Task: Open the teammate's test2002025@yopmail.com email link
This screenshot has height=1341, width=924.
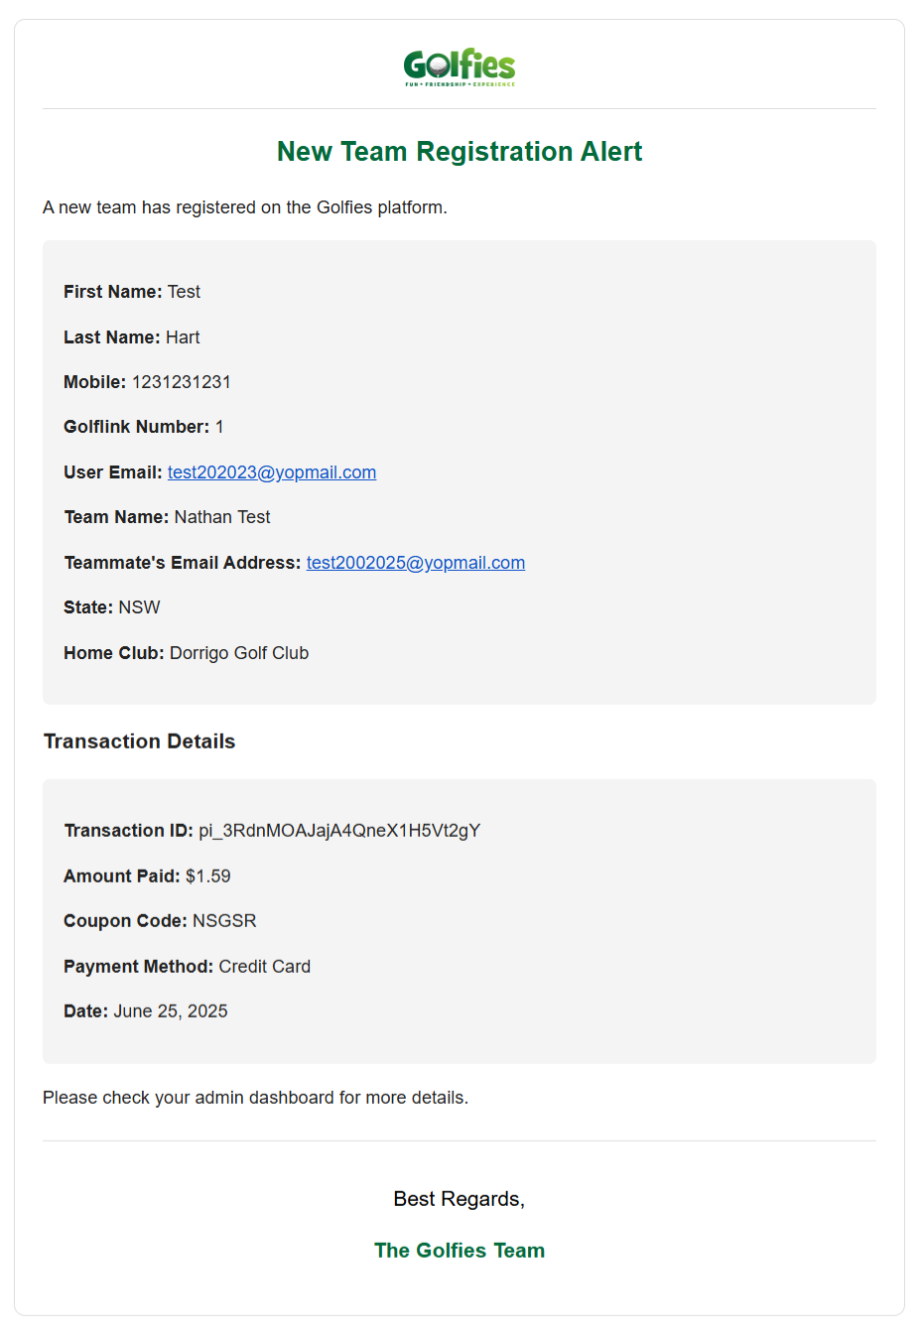Action: [415, 563]
